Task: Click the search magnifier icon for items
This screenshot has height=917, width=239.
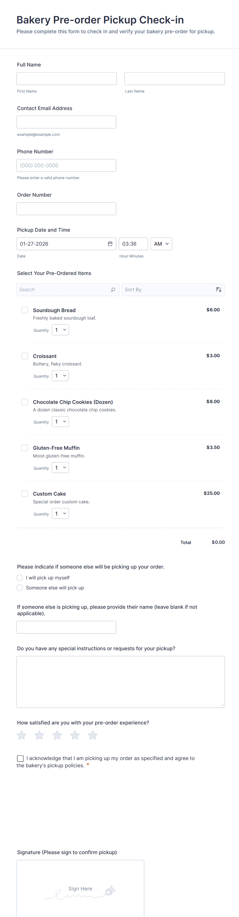Action: (113, 290)
